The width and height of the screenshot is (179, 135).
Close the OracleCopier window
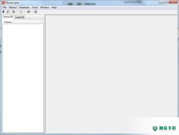pos(173,2)
